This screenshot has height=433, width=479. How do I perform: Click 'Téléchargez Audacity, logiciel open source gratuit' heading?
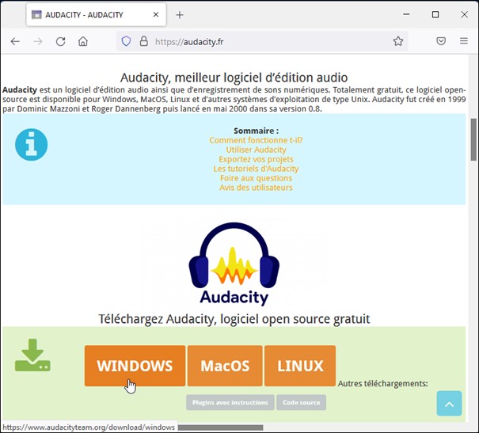coord(234,319)
